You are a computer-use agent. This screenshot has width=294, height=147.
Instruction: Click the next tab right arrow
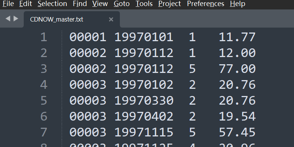pyautogui.click(x=16, y=19)
